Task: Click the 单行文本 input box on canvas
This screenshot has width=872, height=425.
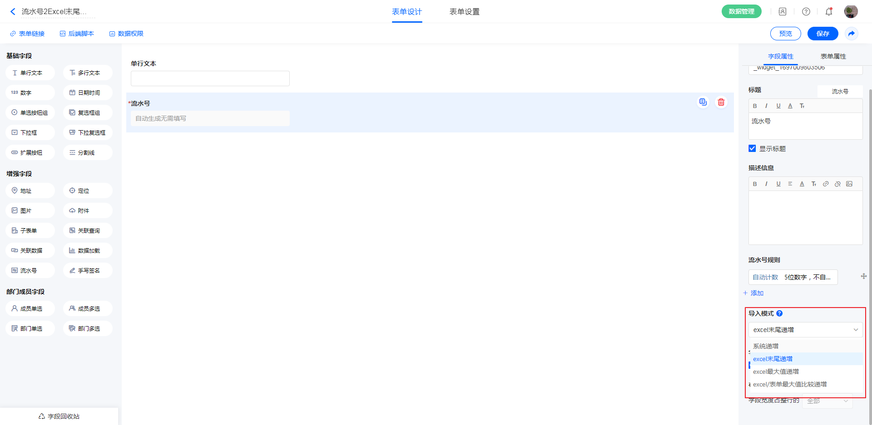Action: pyautogui.click(x=210, y=78)
